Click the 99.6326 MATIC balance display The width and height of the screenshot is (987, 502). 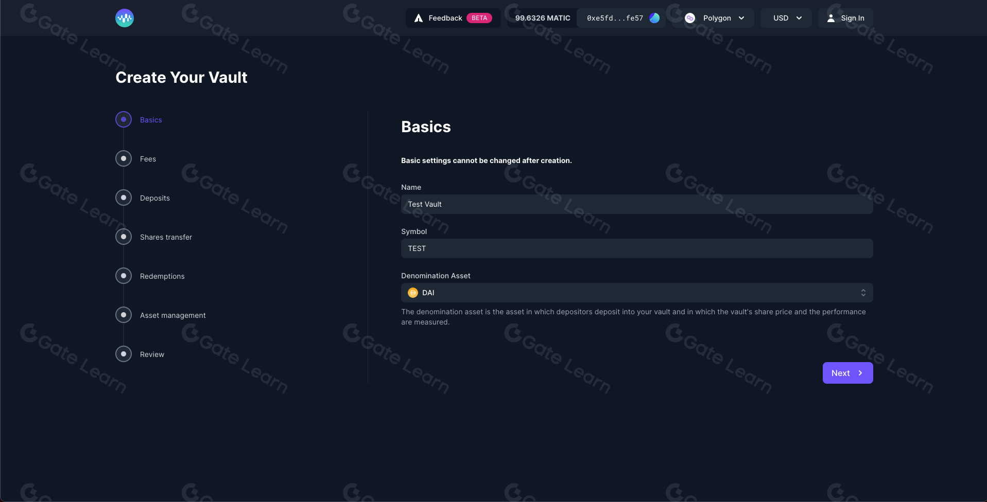point(542,17)
